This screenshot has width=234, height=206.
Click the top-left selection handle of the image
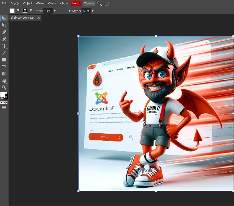point(78,36)
